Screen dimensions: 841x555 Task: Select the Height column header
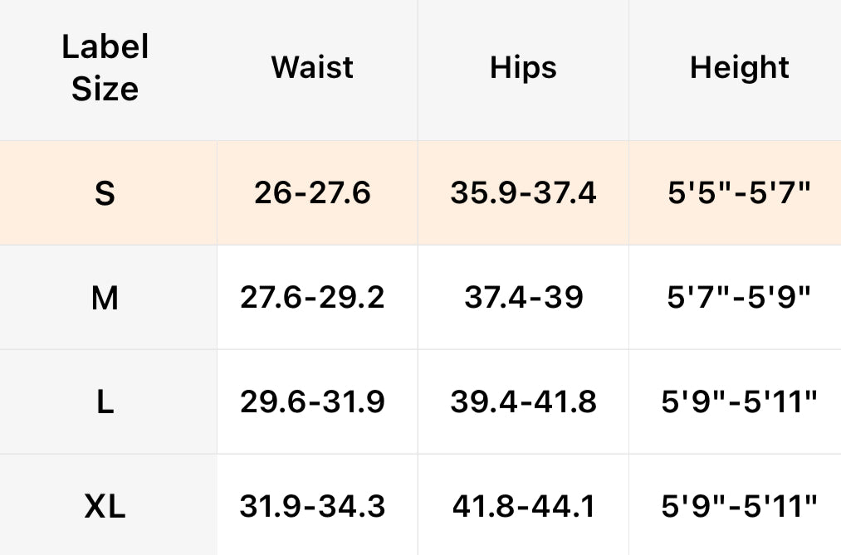(x=739, y=67)
